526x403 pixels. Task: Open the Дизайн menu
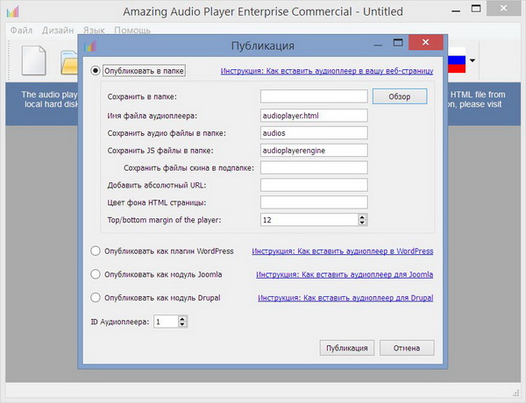[x=57, y=30]
